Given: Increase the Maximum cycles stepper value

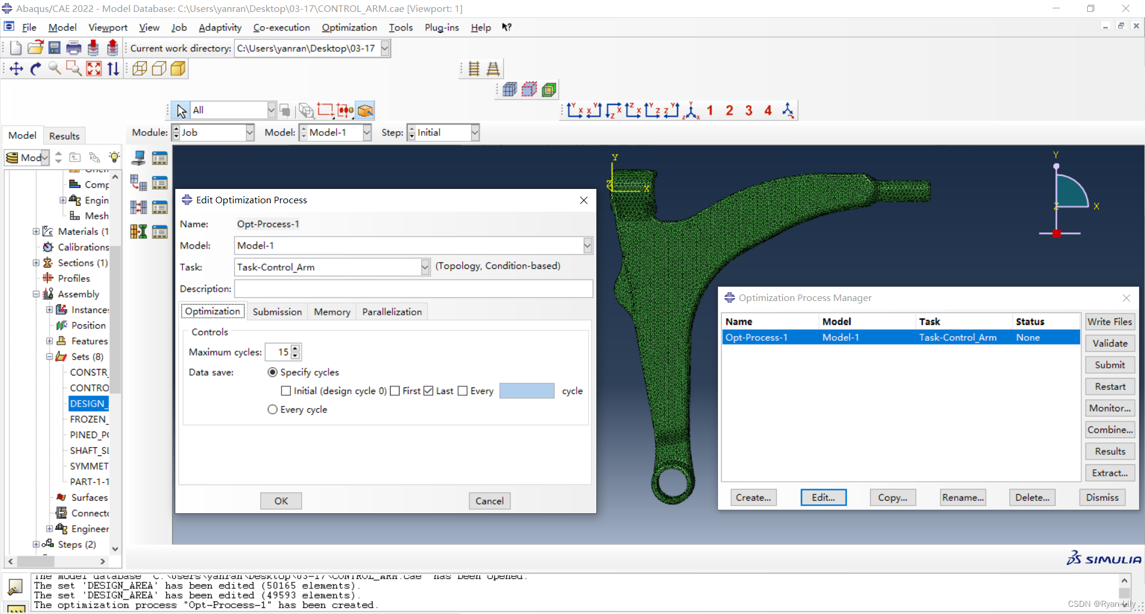Looking at the screenshot, I should click(295, 348).
